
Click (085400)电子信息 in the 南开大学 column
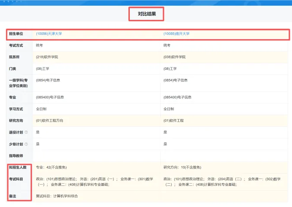(x=177, y=97)
